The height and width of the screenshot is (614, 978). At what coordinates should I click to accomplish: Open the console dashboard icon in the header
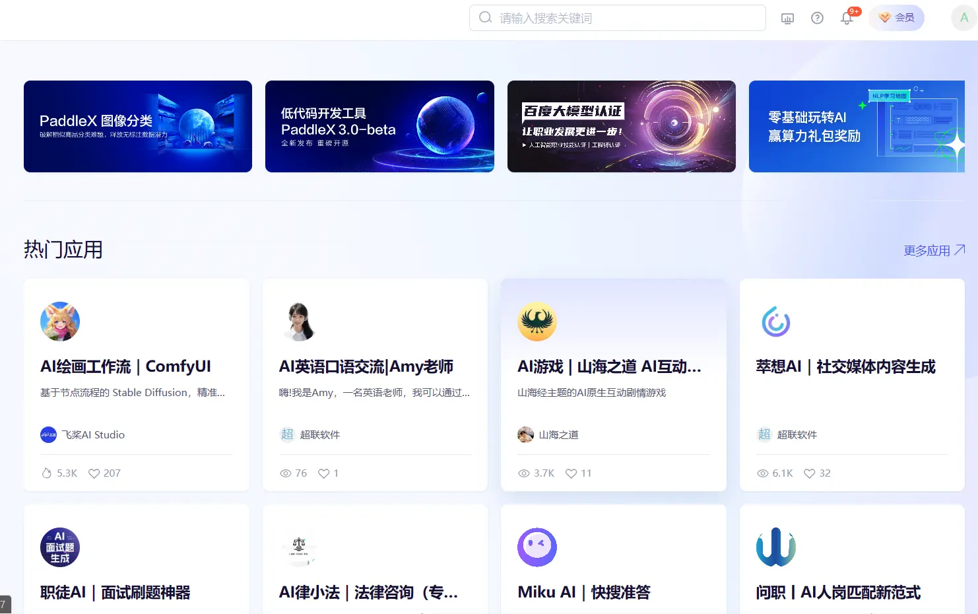coord(787,18)
